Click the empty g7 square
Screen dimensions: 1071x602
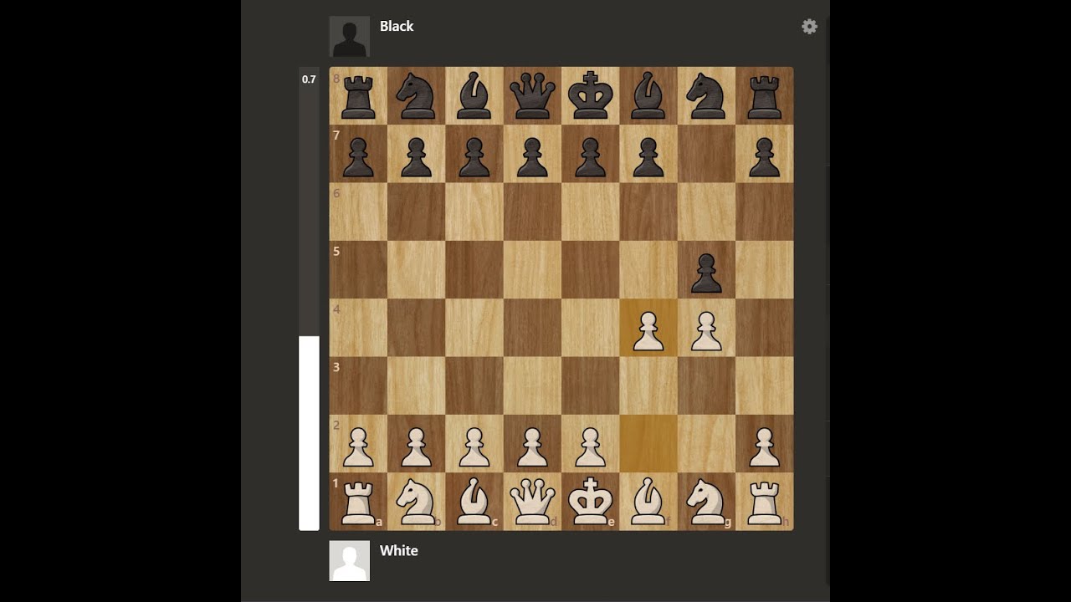[x=706, y=154]
